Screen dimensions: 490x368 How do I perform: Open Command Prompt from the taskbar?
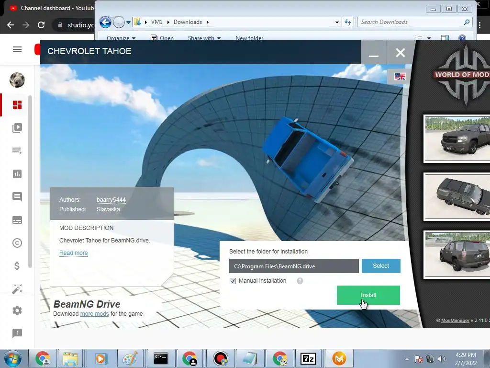tap(161, 358)
